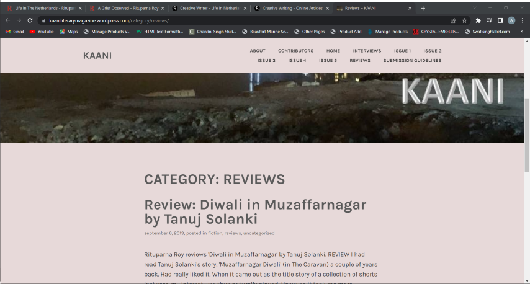
Task: Open a new tab with plus button
Action: 423,8
